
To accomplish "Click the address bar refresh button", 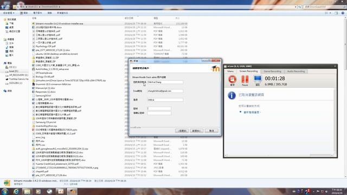I will coord(300,7).
